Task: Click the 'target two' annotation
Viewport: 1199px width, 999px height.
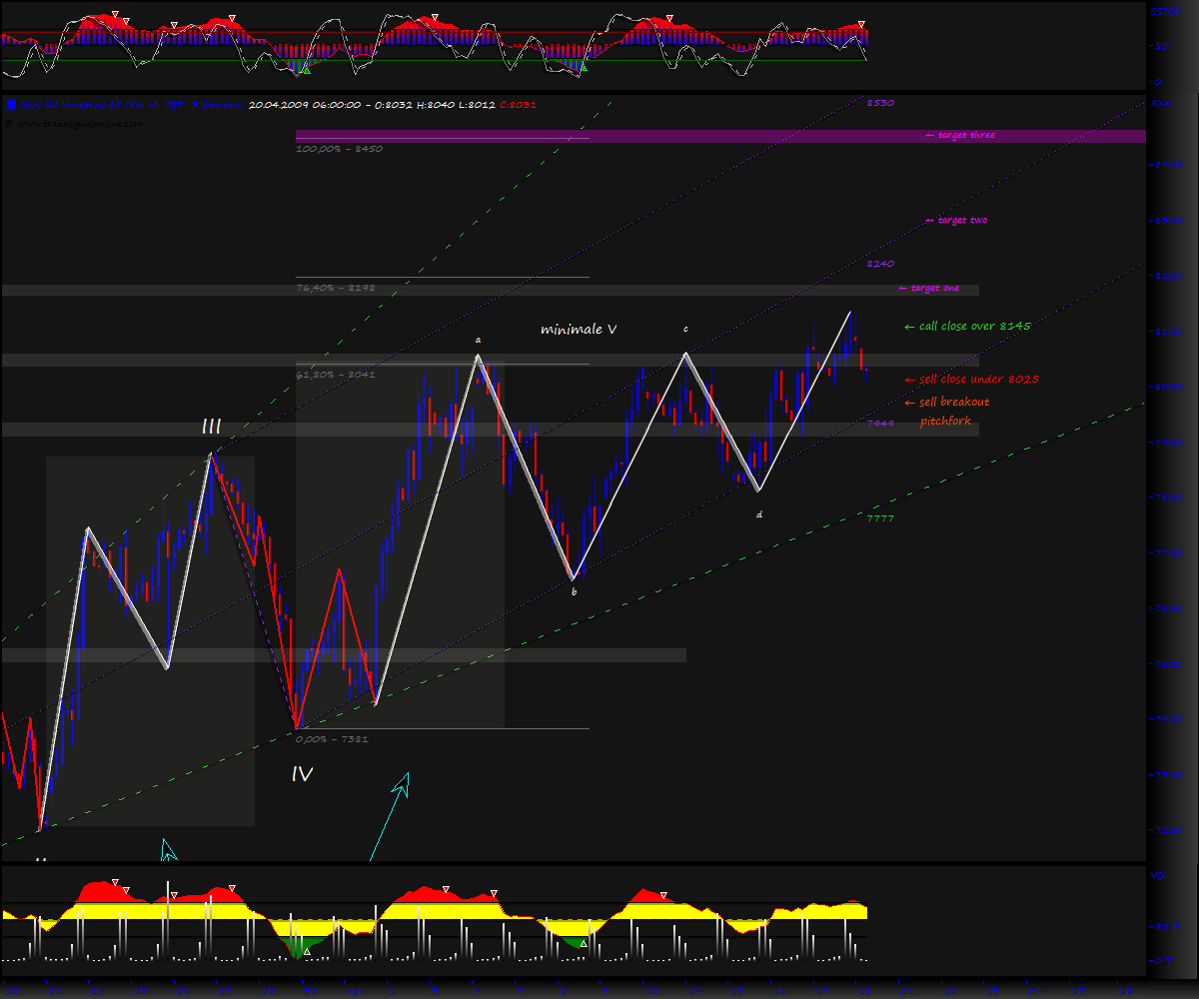Action: pyautogui.click(x=956, y=220)
